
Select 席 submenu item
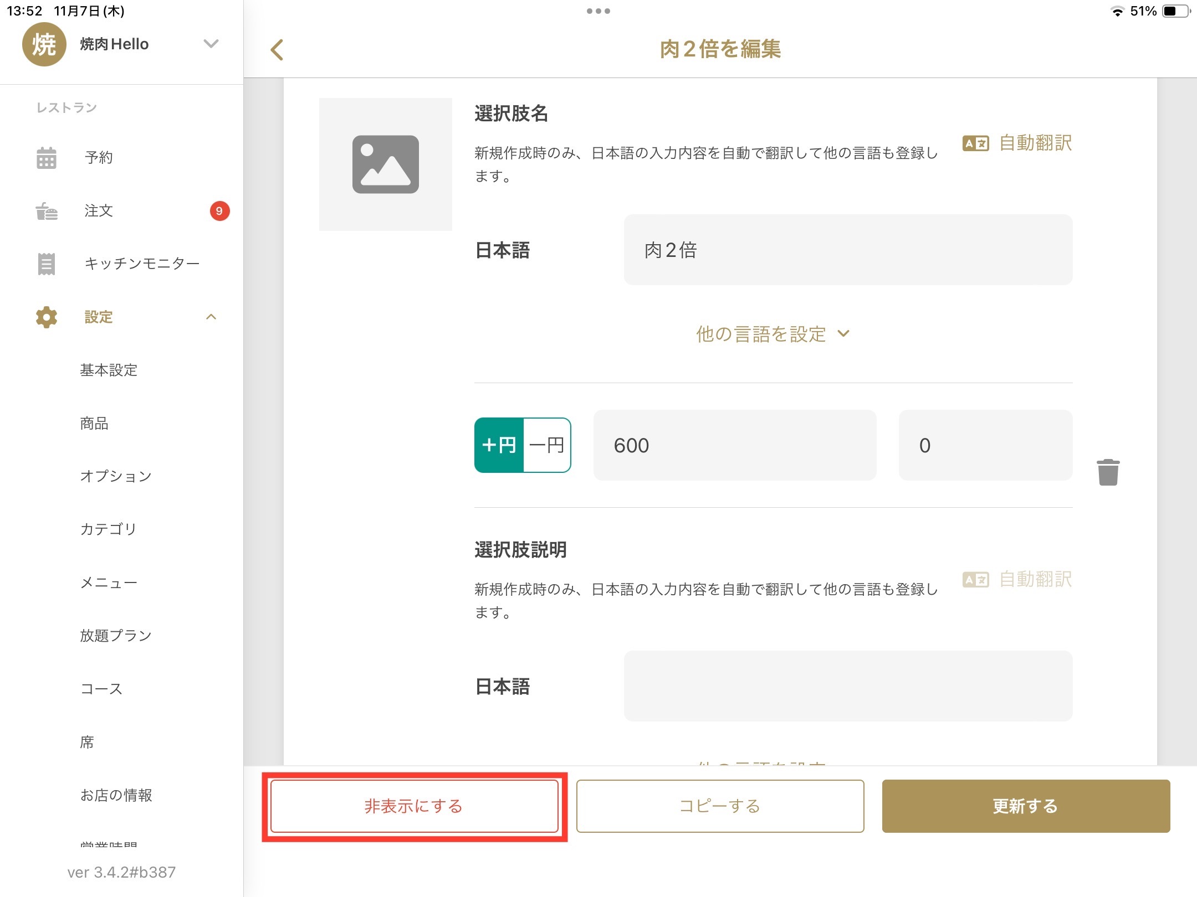point(87,742)
